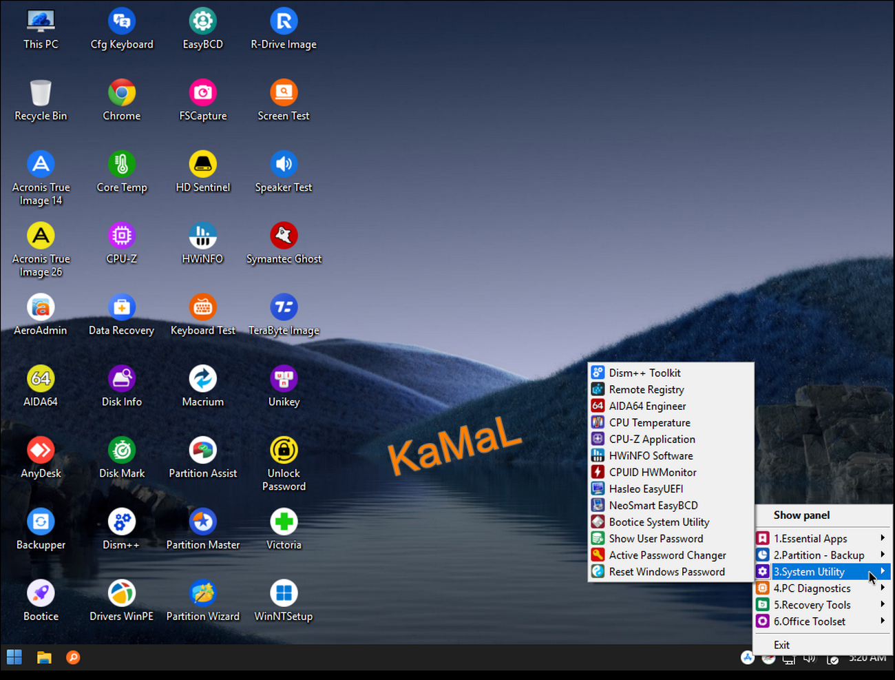Open This PC desktop icon
The height and width of the screenshot is (680, 895).
point(41,30)
